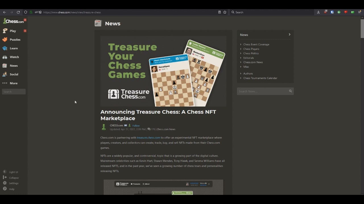
Task: Open the Bitwarden shield extension icon
Action: click(x=332, y=12)
